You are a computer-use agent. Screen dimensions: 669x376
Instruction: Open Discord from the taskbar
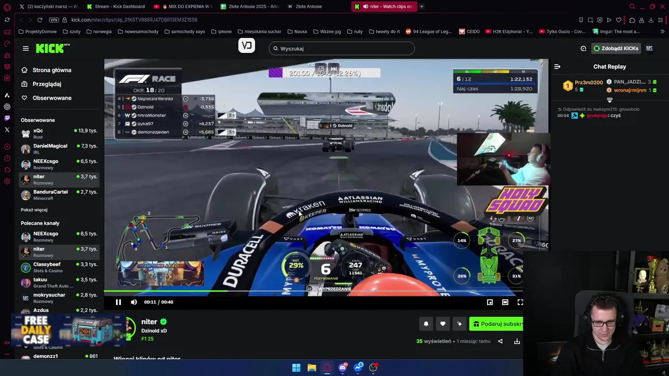click(x=342, y=368)
